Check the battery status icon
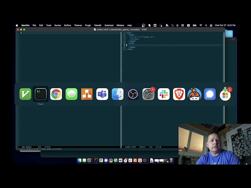Viewport: 251px width, 188px height. coord(195,25)
